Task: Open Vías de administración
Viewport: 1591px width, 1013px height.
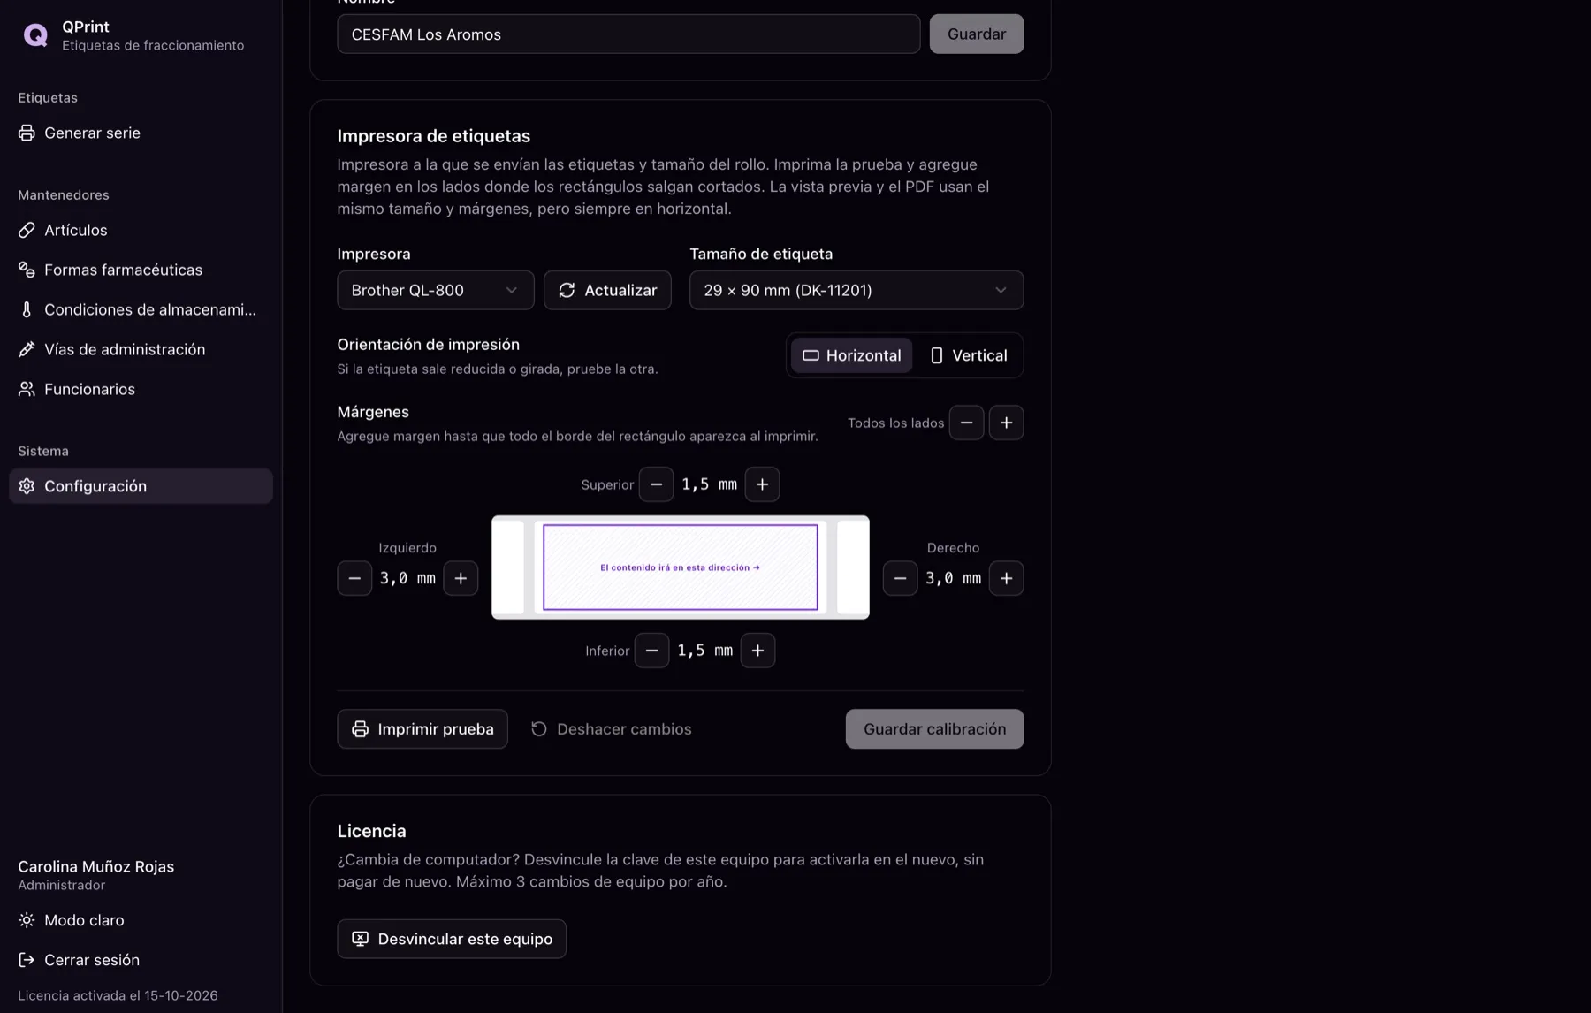Action: coord(141,349)
